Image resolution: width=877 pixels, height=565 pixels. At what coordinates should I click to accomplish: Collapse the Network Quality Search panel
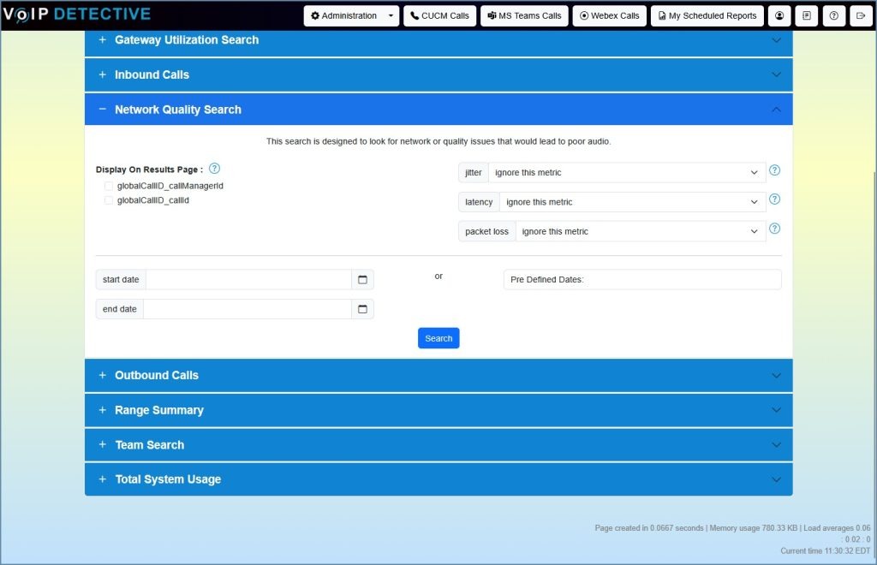pos(438,109)
